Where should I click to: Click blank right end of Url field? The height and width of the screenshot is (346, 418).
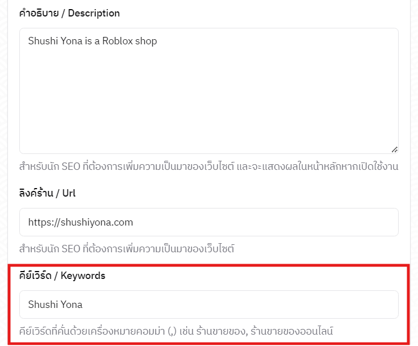tap(352, 222)
